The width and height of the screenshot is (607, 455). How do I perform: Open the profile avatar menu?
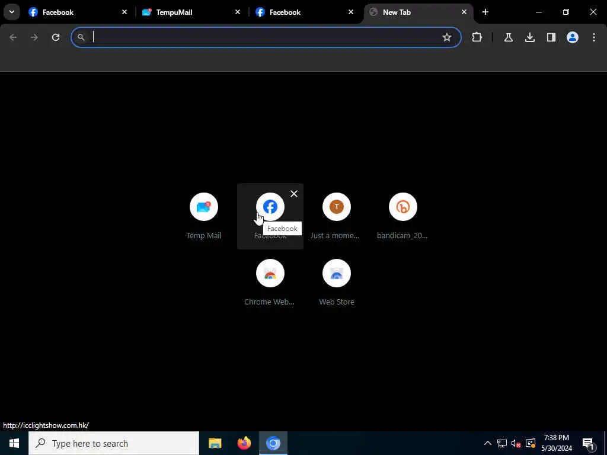point(573,37)
